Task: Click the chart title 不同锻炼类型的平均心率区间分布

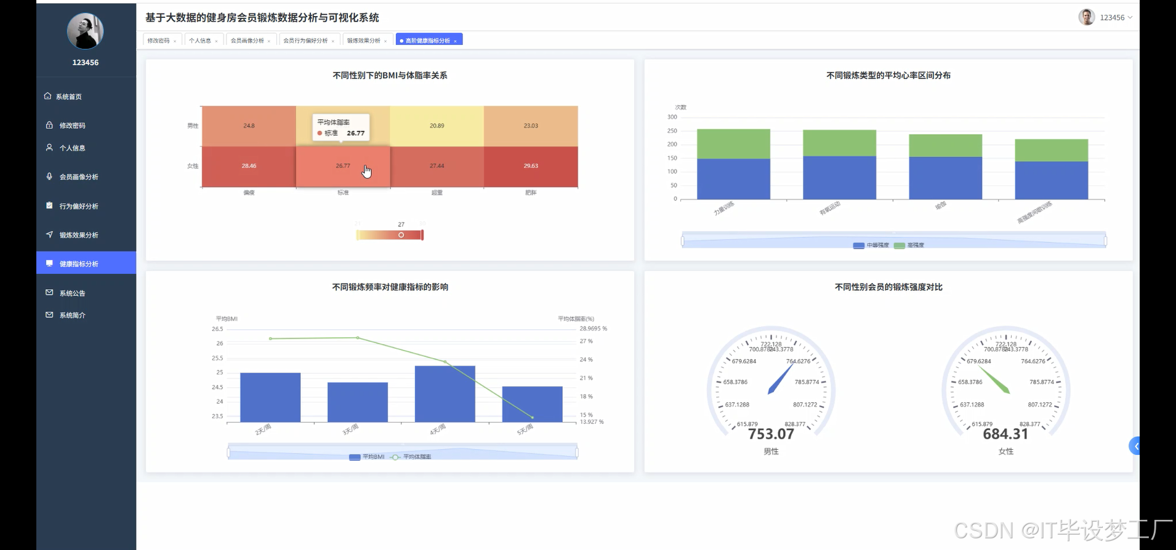Action: coord(888,75)
